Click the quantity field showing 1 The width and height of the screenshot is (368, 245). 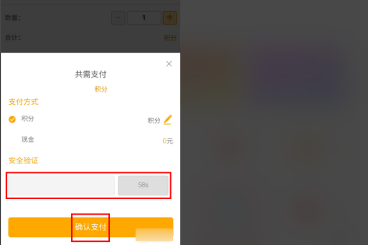pos(144,18)
